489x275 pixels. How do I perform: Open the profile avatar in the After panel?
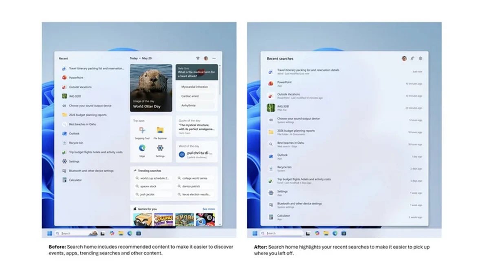point(404,58)
